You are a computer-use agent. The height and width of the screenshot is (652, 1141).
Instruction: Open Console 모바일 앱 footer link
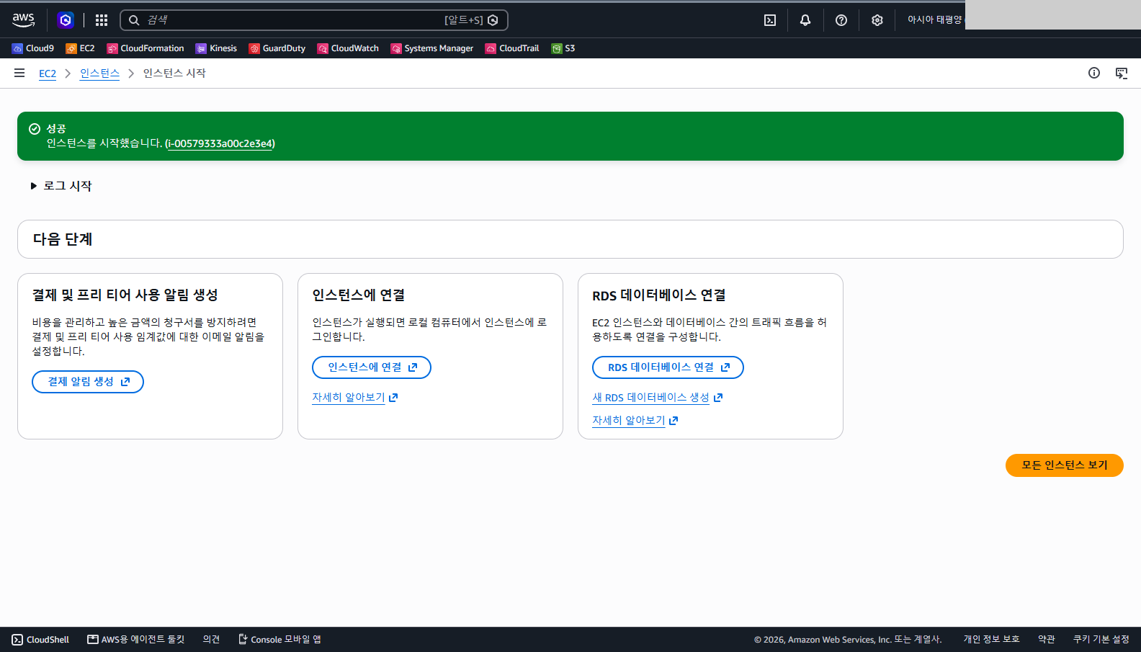coord(279,640)
